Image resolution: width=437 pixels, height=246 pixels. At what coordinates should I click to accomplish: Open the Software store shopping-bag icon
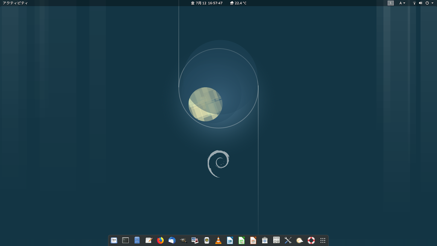pos(265,241)
